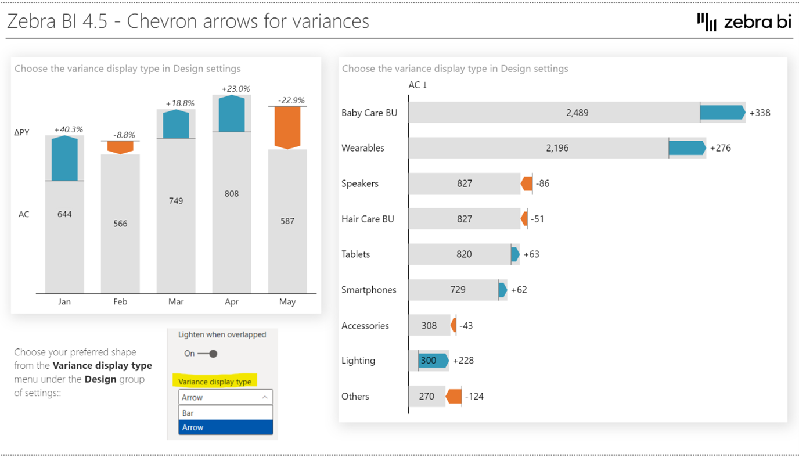799x457 pixels.
Task: Click the blue variance arrow for Baby Care BU
Action: (722, 112)
